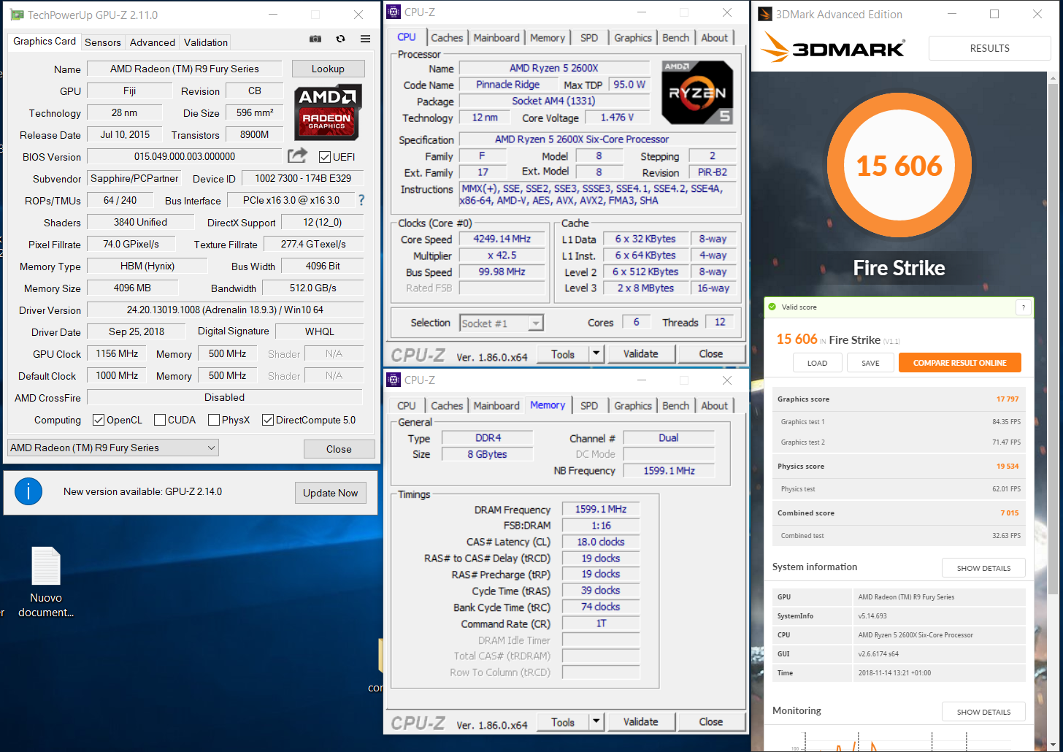Click the blue info icon in update notice

click(x=28, y=492)
